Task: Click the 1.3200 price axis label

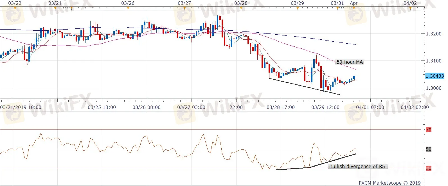Action: 433,34
